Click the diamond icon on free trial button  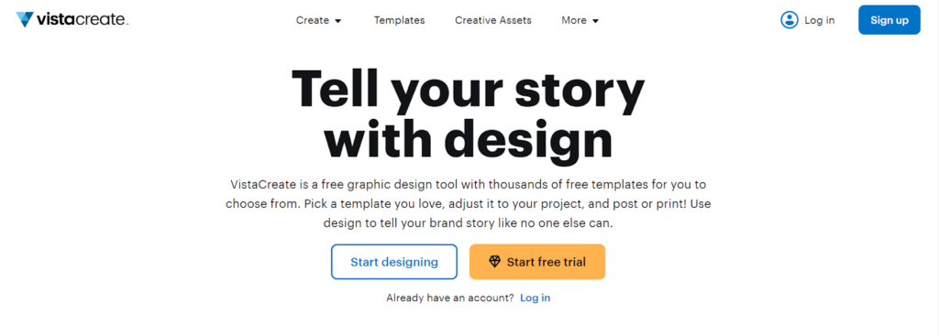click(x=494, y=262)
